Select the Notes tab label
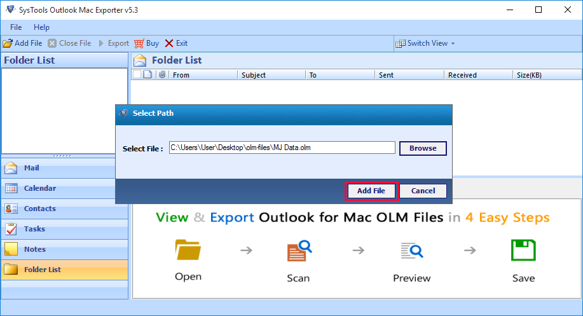 pyautogui.click(x=35, y=249)
